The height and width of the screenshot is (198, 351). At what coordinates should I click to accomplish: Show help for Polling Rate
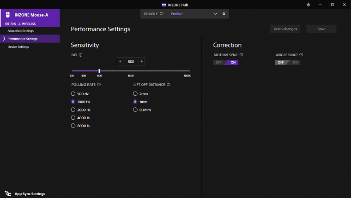tap(99, 85)
